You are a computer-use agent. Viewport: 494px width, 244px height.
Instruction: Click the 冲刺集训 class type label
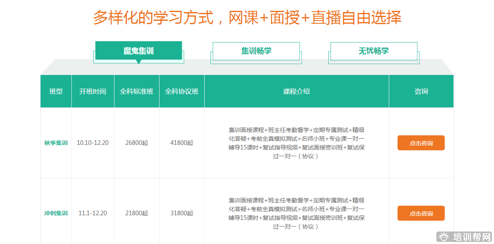point(56,213)
